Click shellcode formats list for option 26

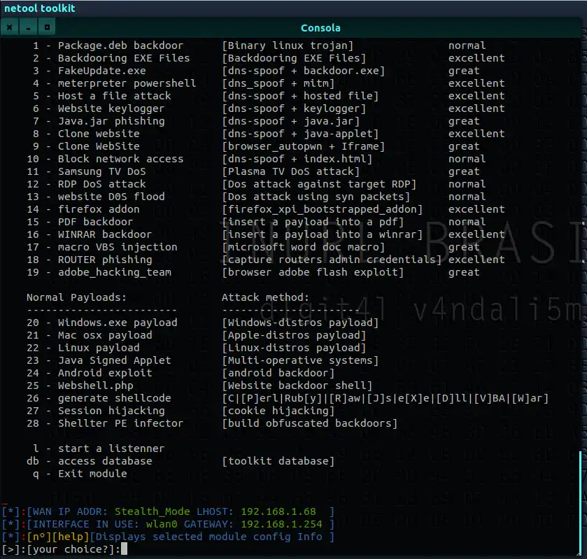(386, 398)
